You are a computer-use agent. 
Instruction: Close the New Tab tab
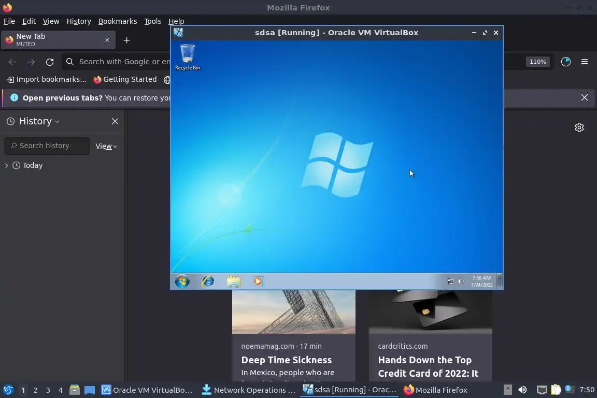pos(107,40)
